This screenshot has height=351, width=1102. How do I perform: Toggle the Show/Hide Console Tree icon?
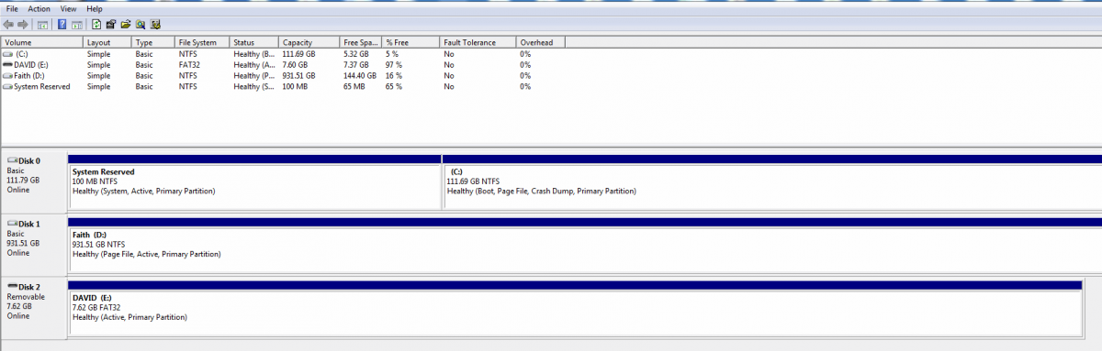tap(42, 25)
